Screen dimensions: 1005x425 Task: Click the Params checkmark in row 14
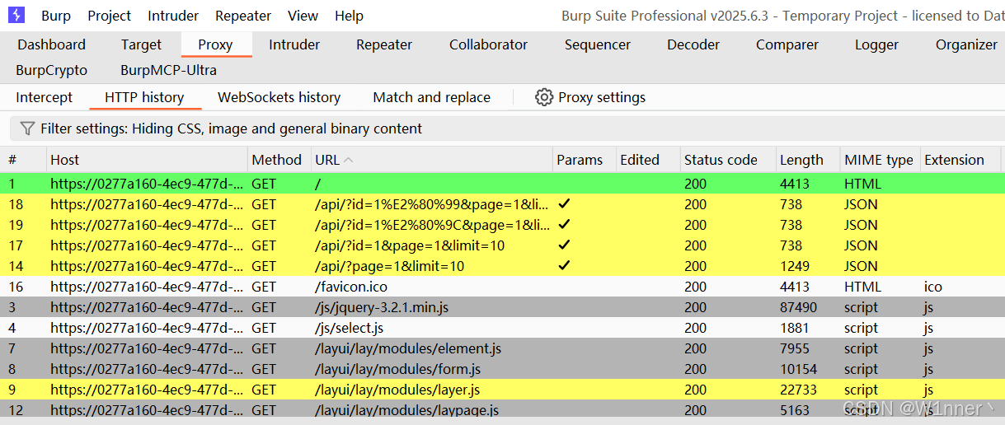coord(564,265)
